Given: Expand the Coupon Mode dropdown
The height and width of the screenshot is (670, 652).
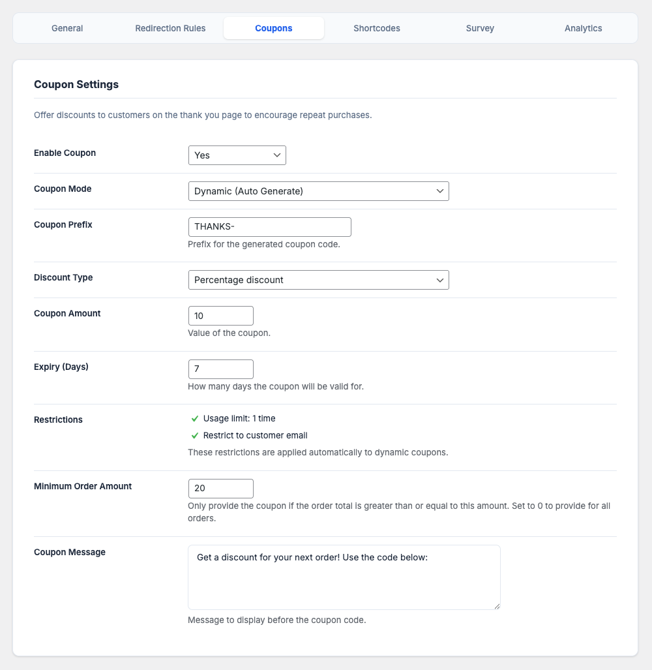Looking at the screenshot, I should (x=318, y=191).
